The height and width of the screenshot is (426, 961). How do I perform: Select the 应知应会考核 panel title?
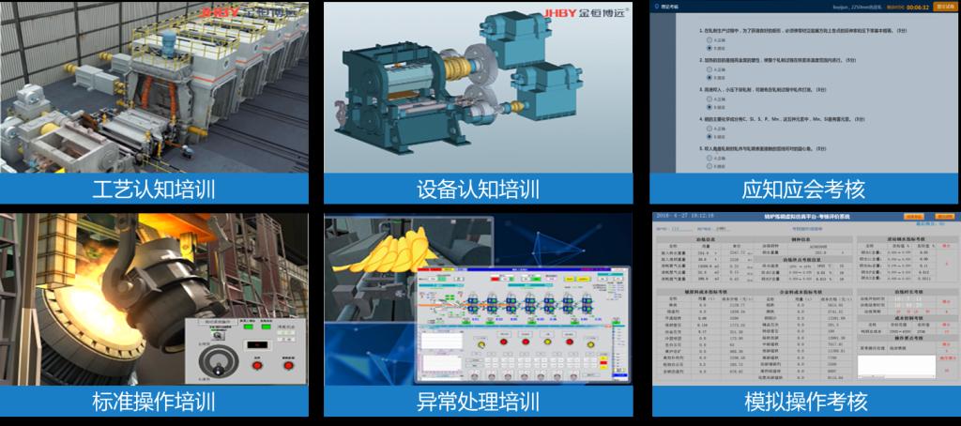803,189
